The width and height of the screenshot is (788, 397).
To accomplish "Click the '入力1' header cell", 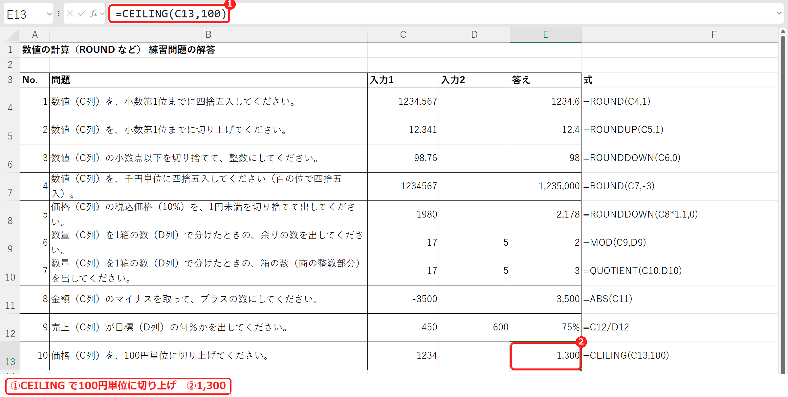I will click(403, 80).
